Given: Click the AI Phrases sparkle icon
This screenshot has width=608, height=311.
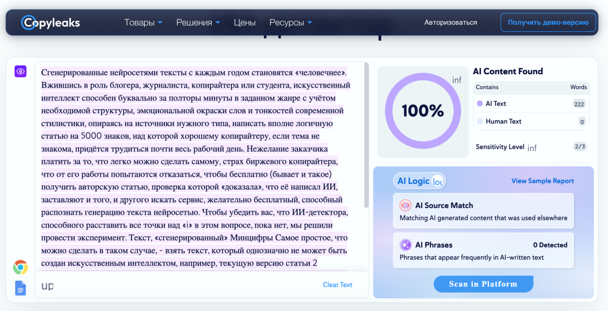Looking at the screenshot, I should (406, 245).
